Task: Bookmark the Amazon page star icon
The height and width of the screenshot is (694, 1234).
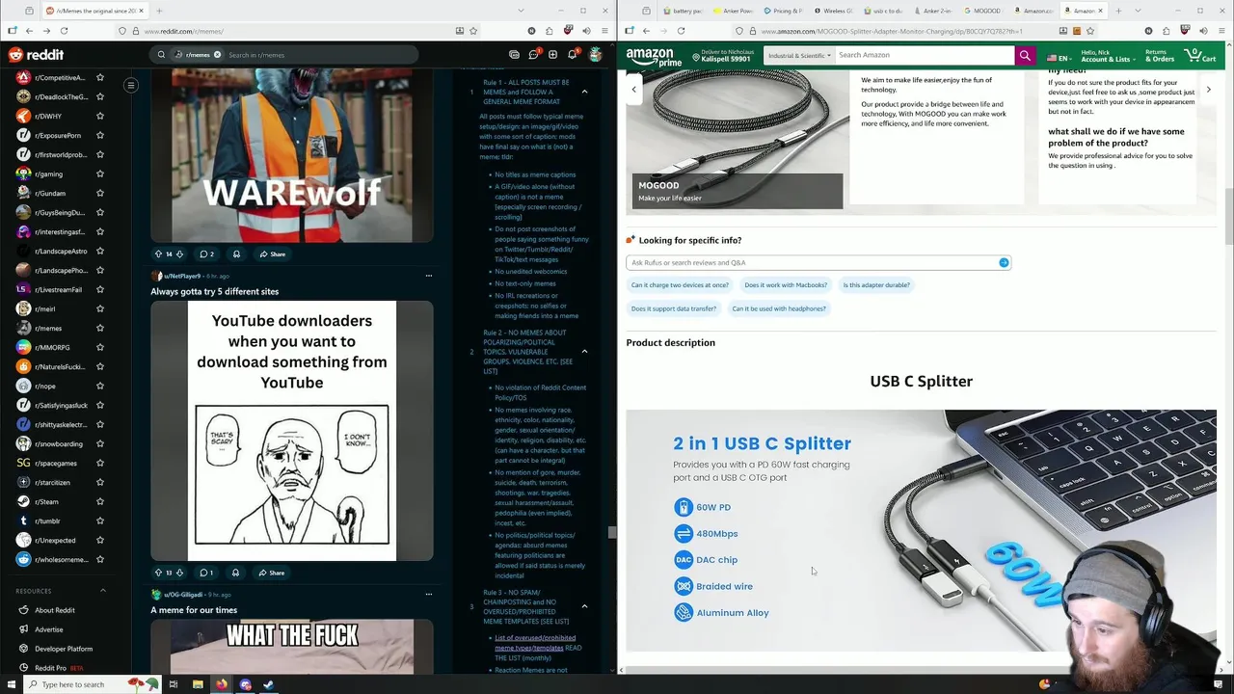Action: click(1090, 31)
